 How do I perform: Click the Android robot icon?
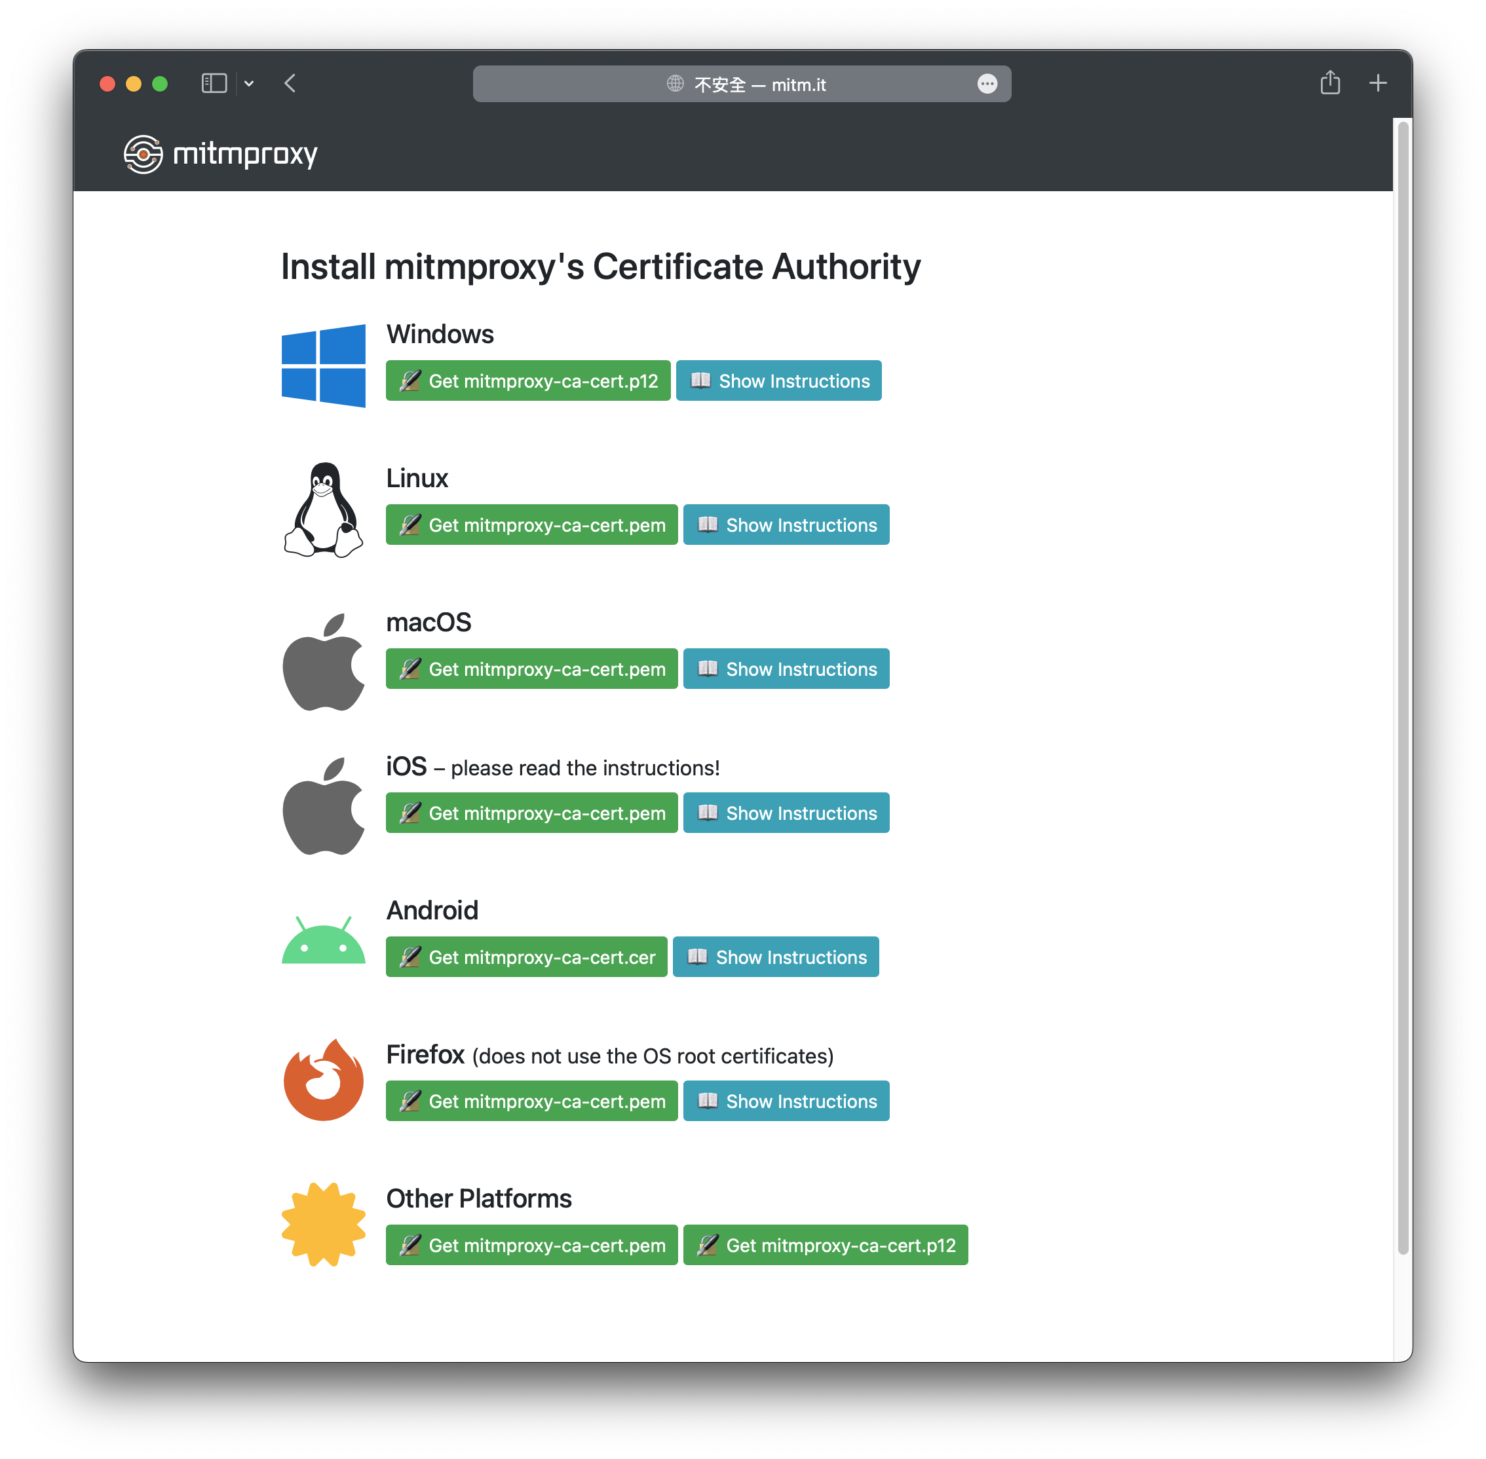324,940
